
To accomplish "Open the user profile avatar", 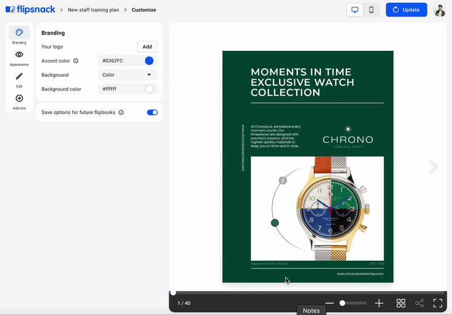I will 440,10.
